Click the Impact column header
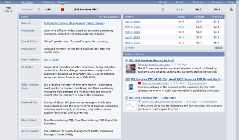239x140 pixels. 62,2
